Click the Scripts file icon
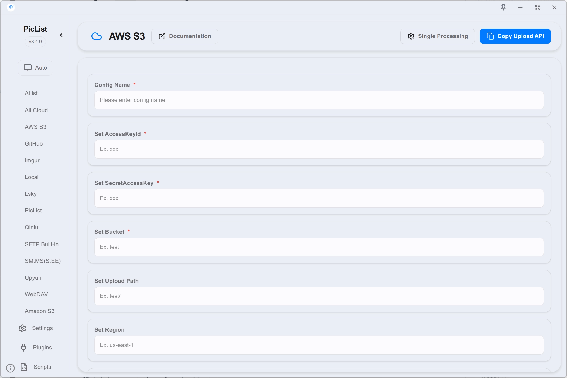The width and height of the screenshot is (567, 378). coord(24,367)
